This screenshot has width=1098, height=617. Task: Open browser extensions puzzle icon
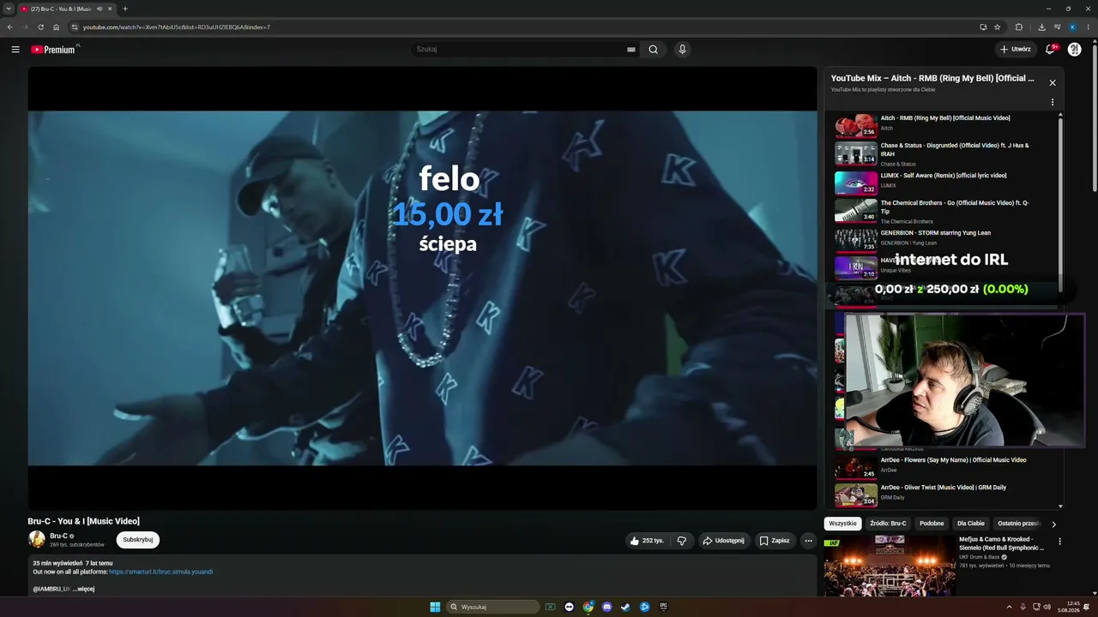[1019, 27]
